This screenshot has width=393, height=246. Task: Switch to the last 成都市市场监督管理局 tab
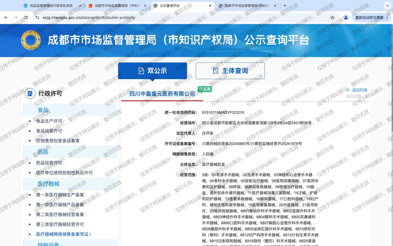[247, 5]
